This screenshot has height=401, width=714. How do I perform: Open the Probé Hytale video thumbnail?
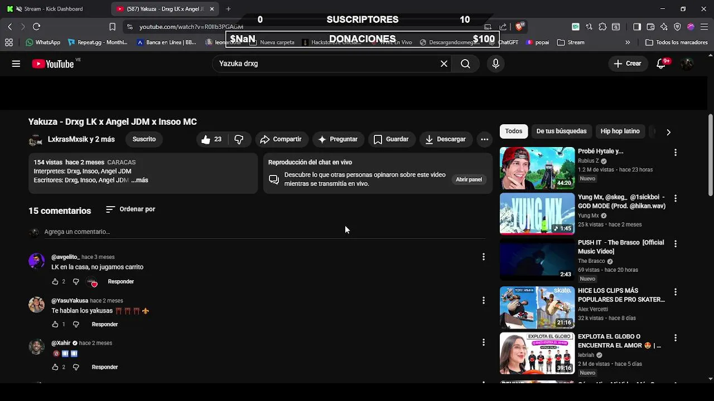(537, 168)
